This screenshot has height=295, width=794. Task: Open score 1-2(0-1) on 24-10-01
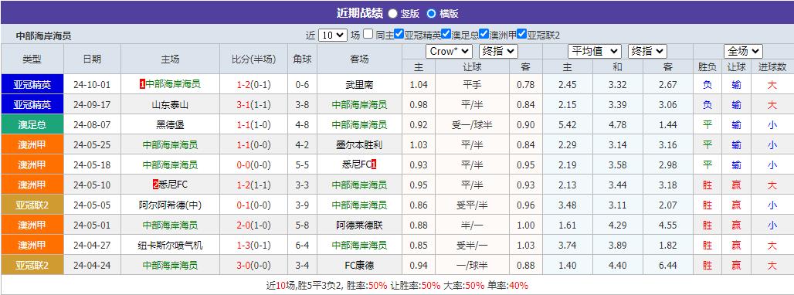point(253,84)
